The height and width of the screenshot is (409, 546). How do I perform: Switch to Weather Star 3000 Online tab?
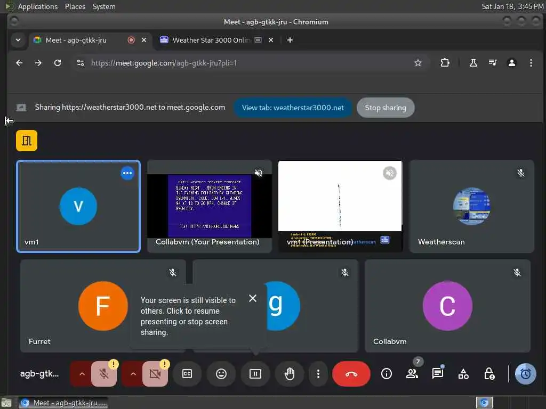[216, 40]
